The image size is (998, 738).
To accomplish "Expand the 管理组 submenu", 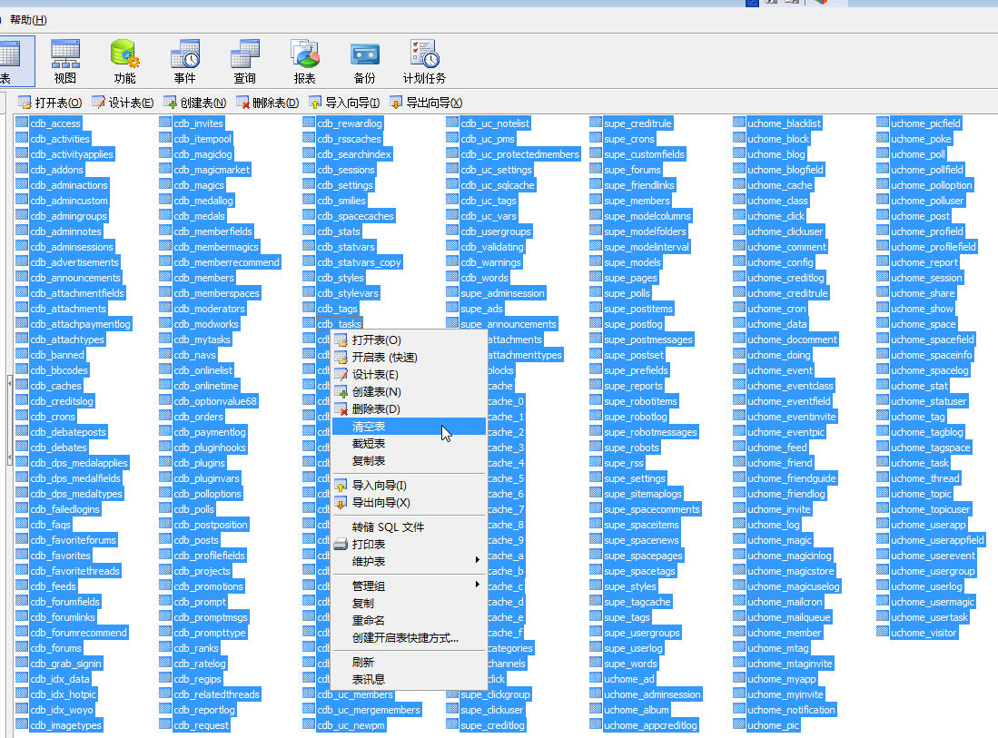I will (x=369, y=586).
